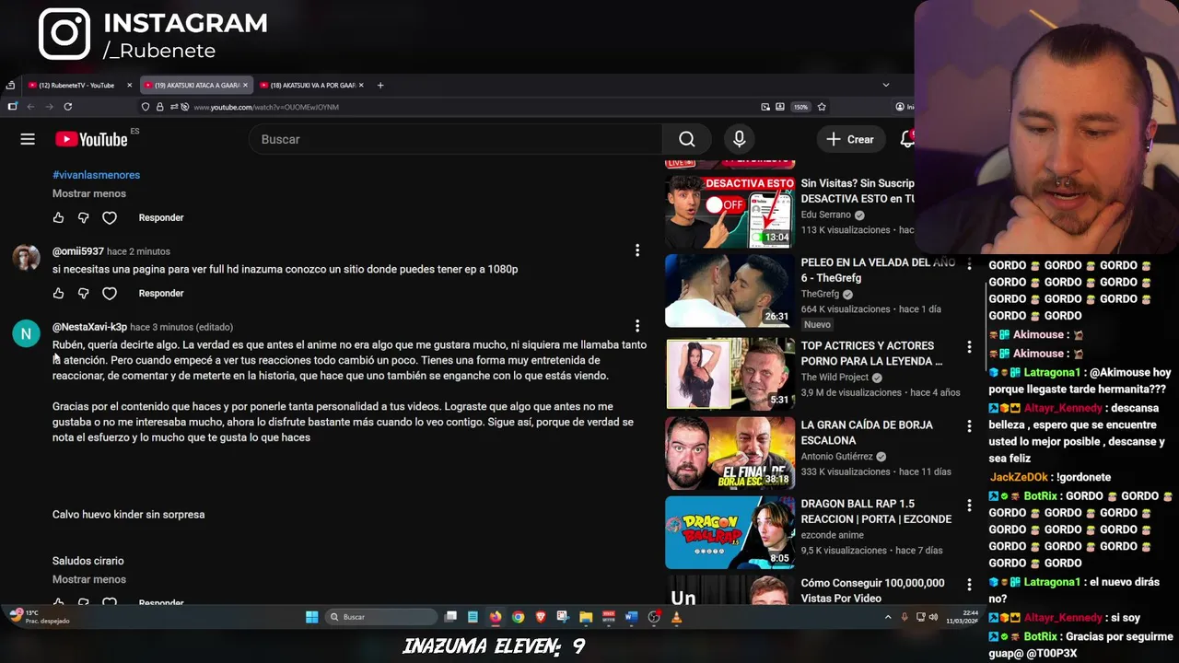Screen dimensions: 1179x663
Task: Close the RubeneteTV - YouTube tab
Action: click(129, 85)
